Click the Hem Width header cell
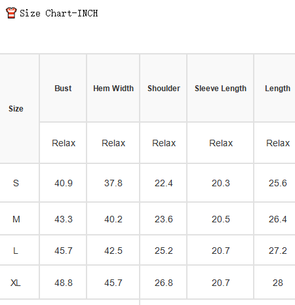Viewport: 295px width, 305px height. (x=113, y=89)
